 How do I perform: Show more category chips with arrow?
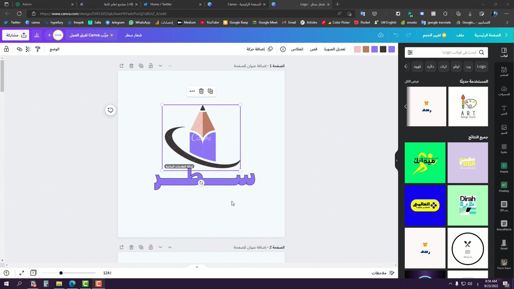(406, 66)
